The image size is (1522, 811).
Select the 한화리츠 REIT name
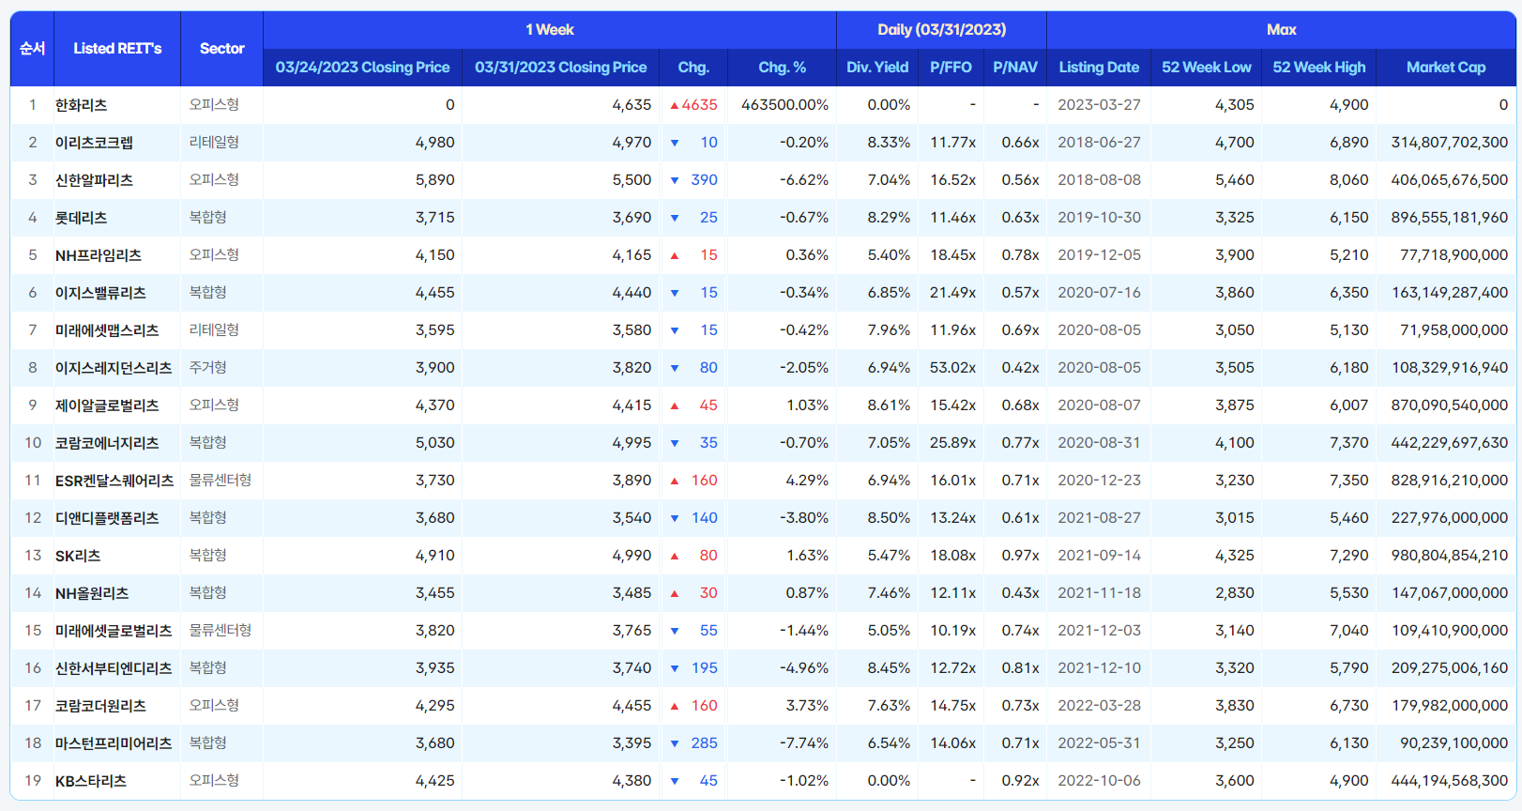pos(81,105)
